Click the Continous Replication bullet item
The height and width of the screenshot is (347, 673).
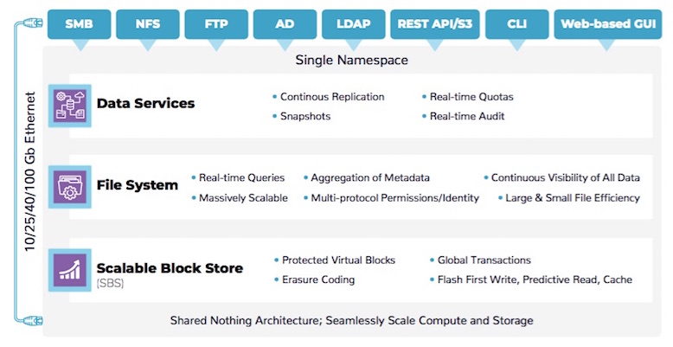(329, 97)
